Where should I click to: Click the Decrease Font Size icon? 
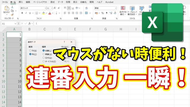point(59,8)
